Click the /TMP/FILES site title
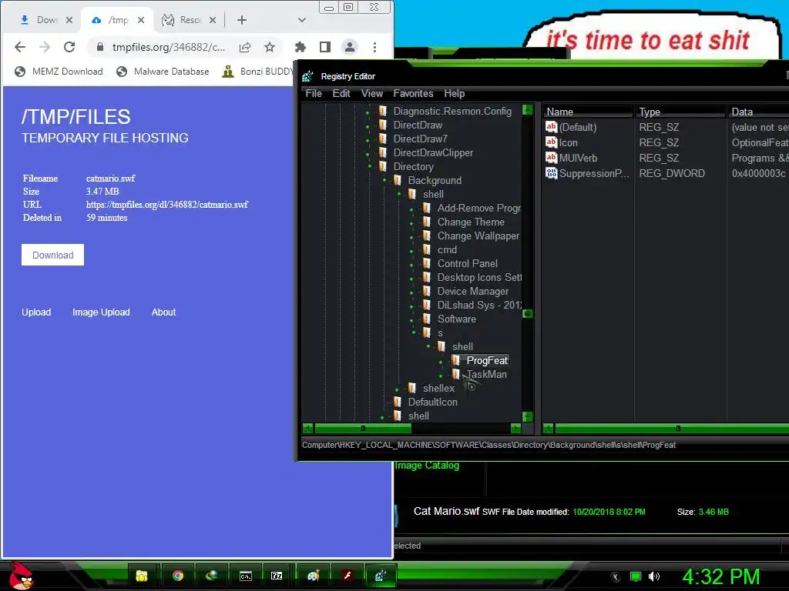 pyautogui.click(x=76, y=117)
